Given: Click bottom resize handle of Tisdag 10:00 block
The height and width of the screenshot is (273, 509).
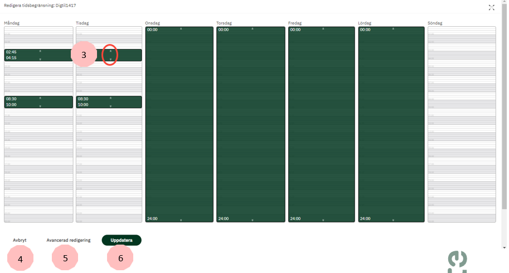Looking at the screenshot, I should click(110, 106).
